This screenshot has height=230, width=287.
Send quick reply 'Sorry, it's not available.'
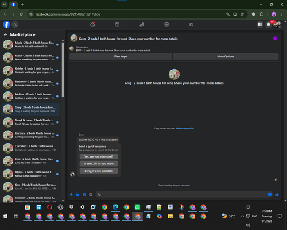(x=99, y=171)
